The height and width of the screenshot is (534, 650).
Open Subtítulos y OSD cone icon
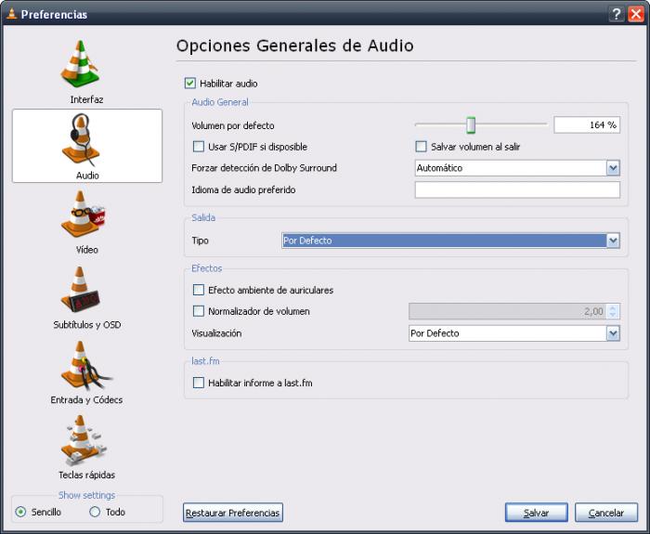80,290
